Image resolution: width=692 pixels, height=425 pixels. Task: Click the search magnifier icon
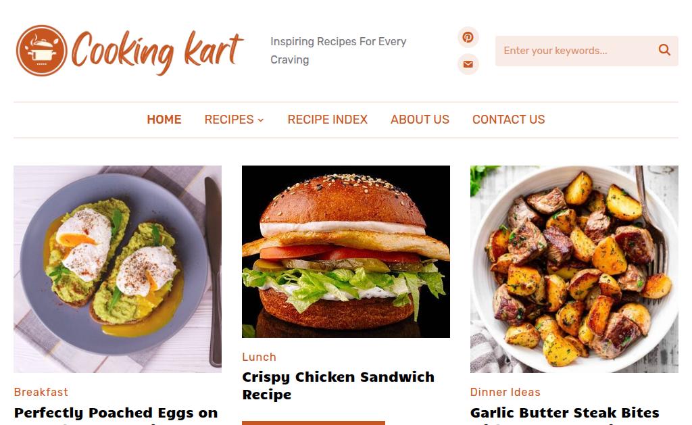664,50
